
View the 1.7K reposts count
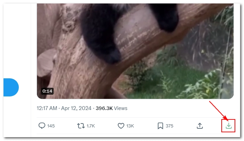[x=91, y=126]
